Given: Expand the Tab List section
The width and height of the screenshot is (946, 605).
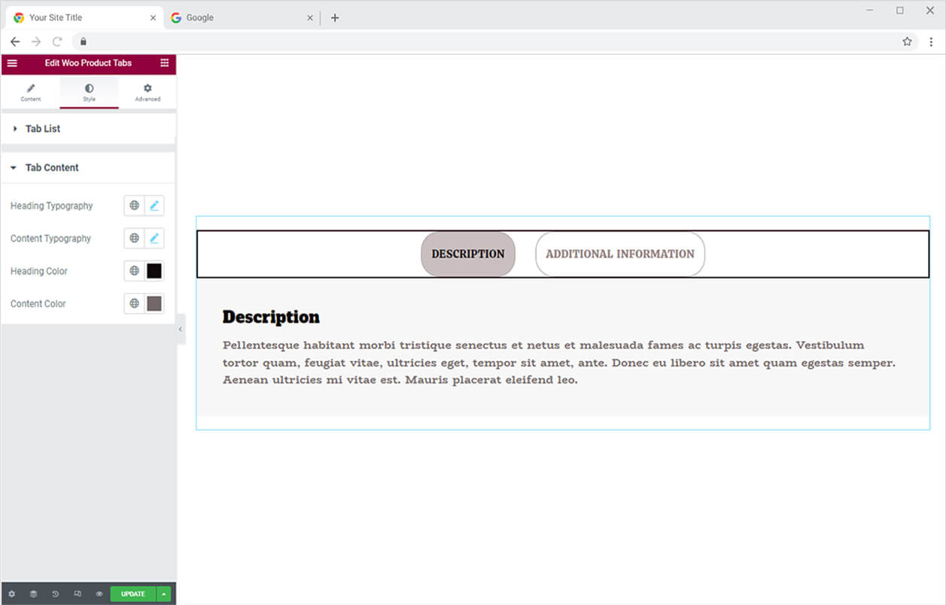Looking at the screenshot, I should pos(43,129).
